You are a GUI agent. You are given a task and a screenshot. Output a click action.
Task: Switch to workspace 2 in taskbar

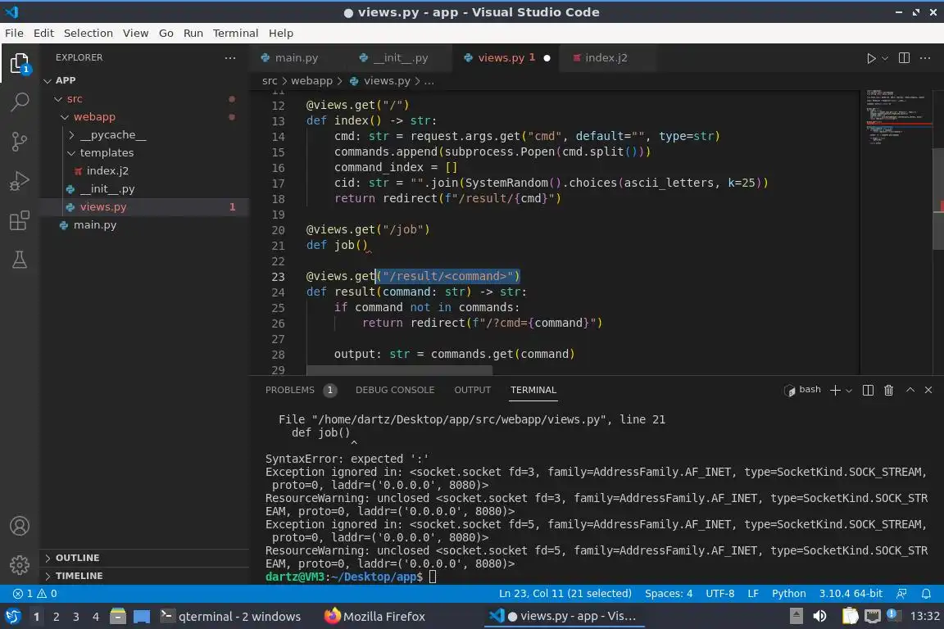(x=56, y=617)
